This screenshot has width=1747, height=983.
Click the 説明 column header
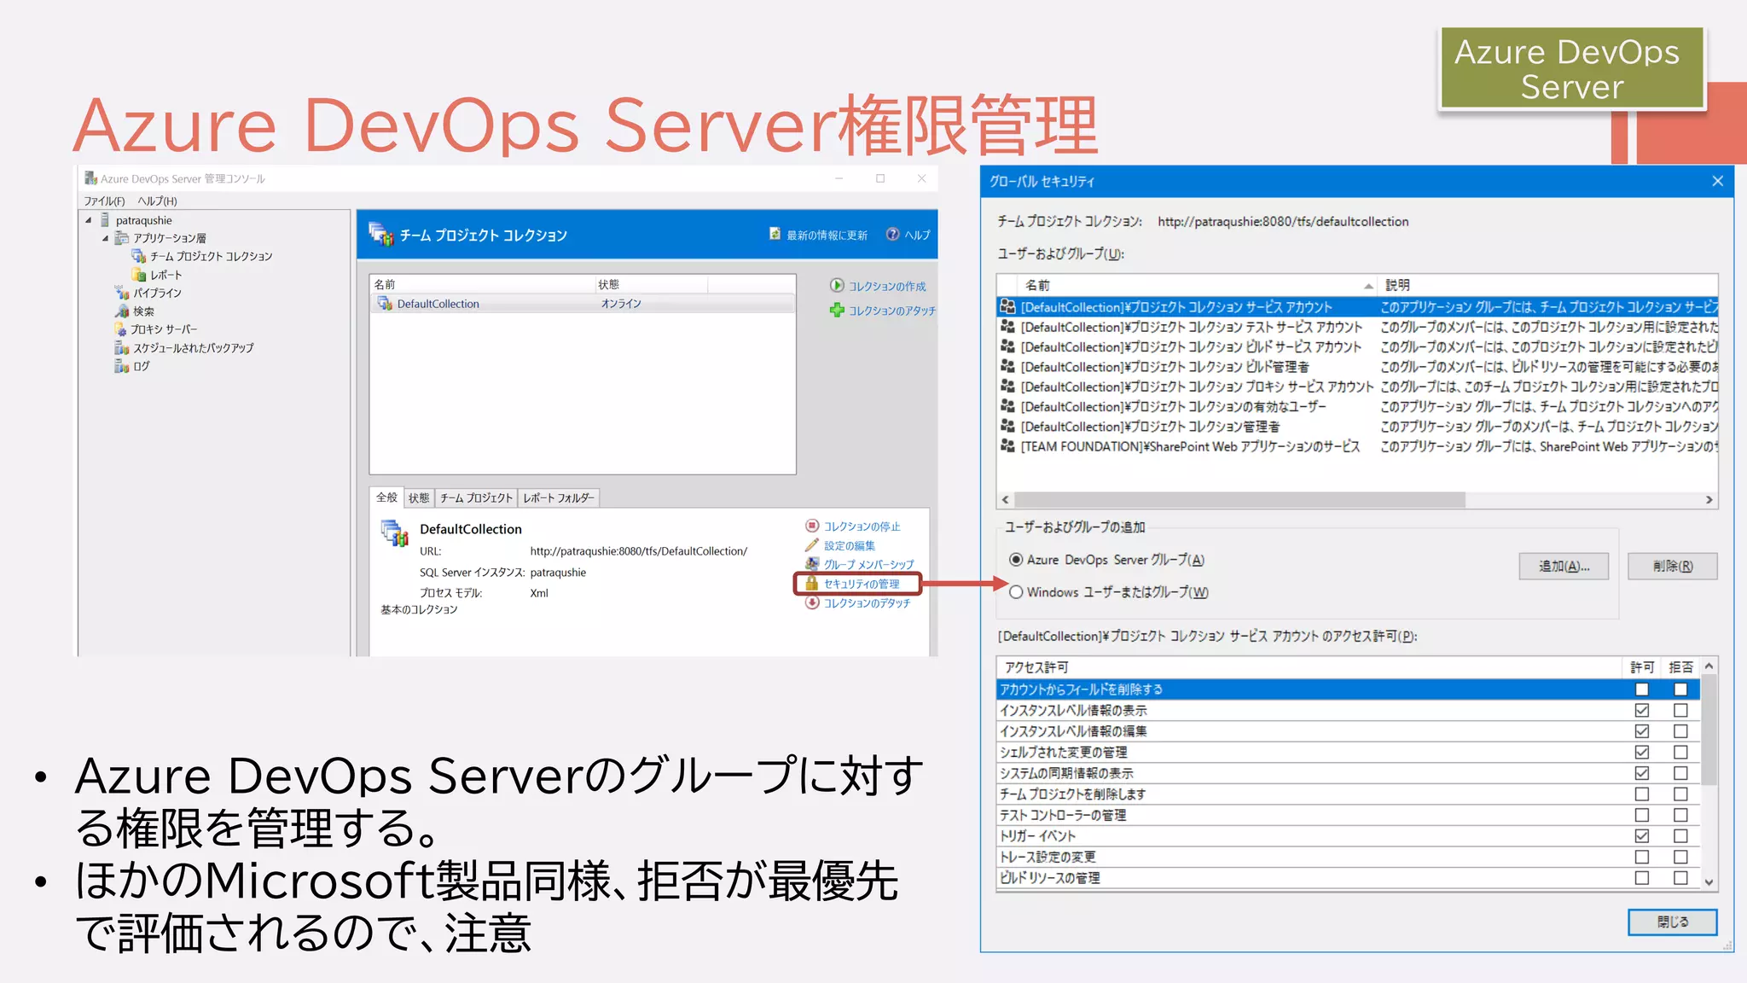pos(1549,285)
